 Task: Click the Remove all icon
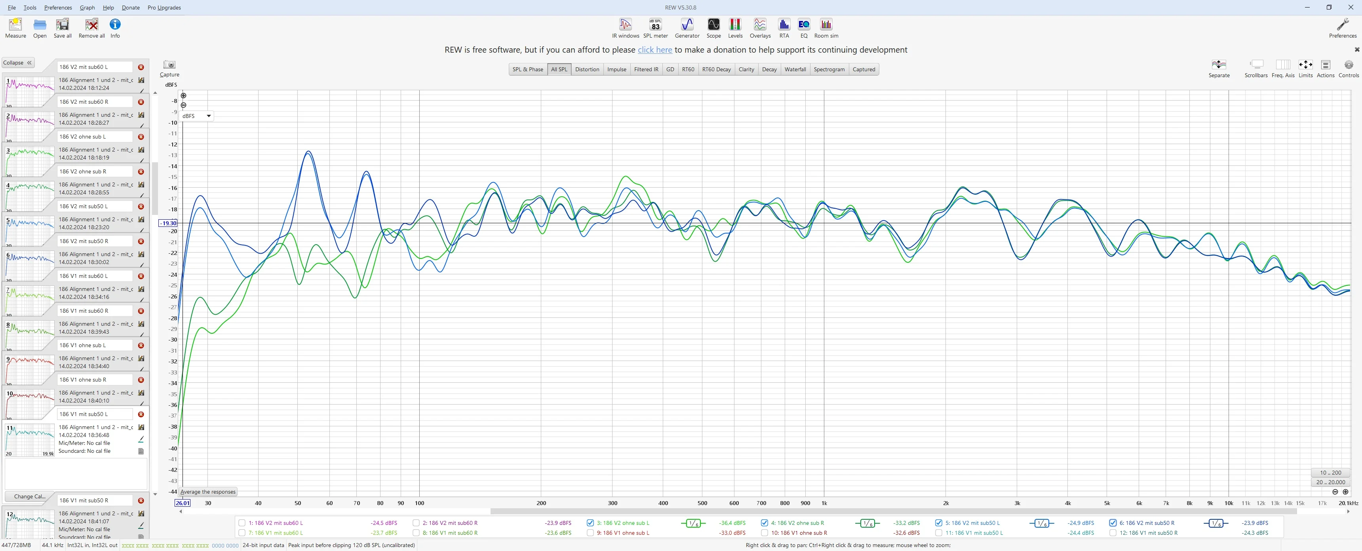click(x=91, y=28)
